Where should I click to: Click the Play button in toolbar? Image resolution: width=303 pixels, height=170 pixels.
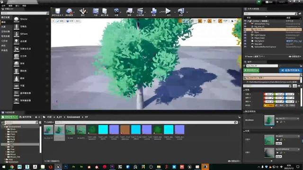169,11
